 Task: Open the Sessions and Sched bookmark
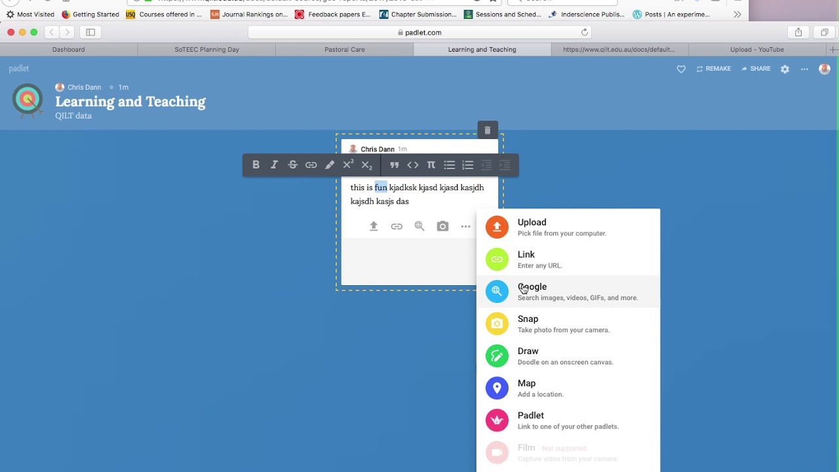[x=503, y=14]
